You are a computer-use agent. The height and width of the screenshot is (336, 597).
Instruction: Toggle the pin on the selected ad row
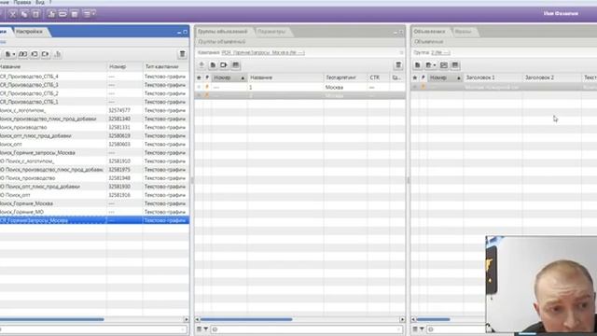coord(423,87)
